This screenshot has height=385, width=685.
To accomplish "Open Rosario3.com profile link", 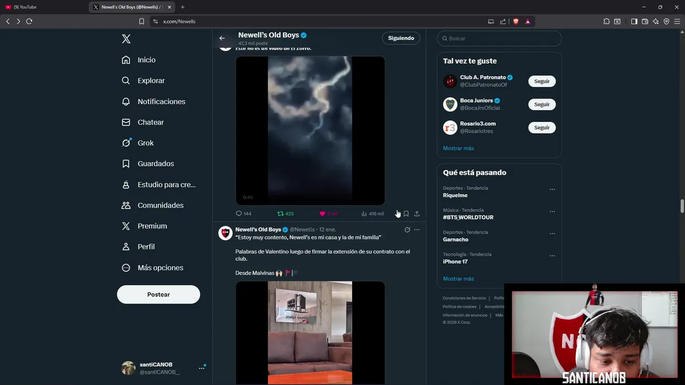I will 478,124.
